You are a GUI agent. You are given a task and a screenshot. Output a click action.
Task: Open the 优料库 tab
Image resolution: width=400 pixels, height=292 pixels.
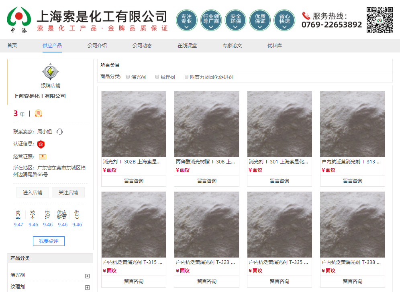[274, 46]
